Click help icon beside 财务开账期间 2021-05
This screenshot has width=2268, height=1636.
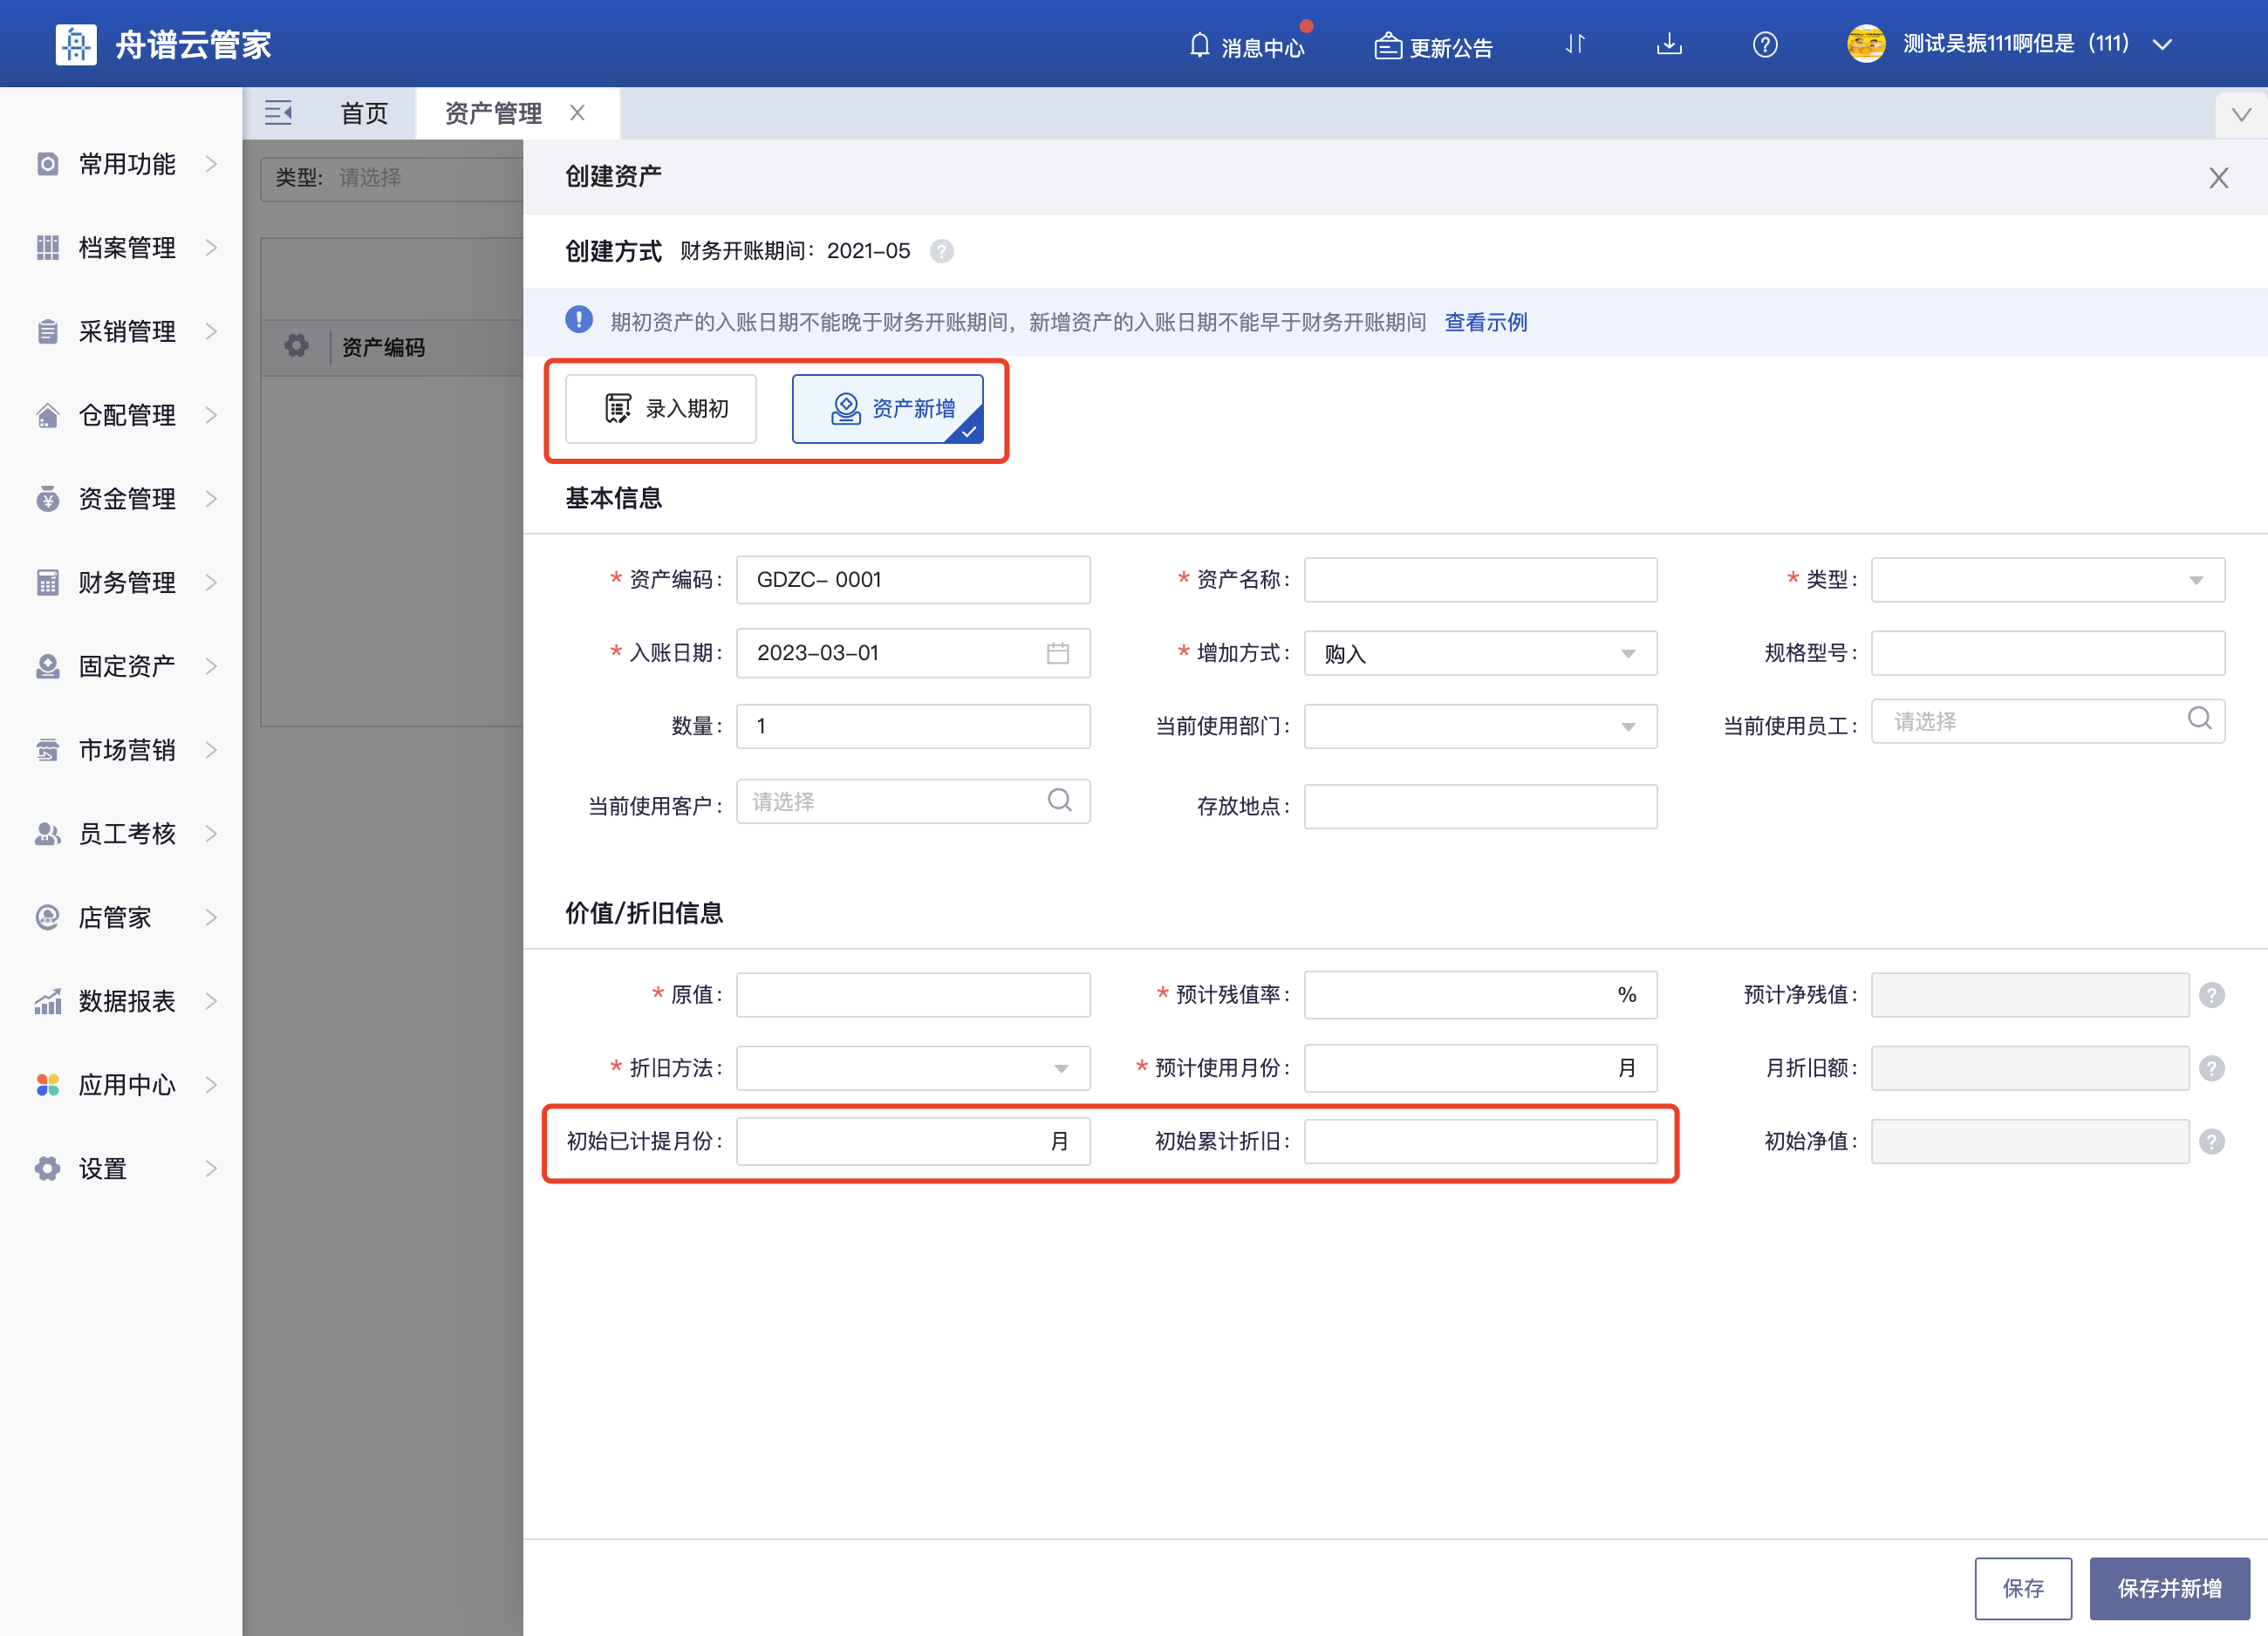(941, 251)
